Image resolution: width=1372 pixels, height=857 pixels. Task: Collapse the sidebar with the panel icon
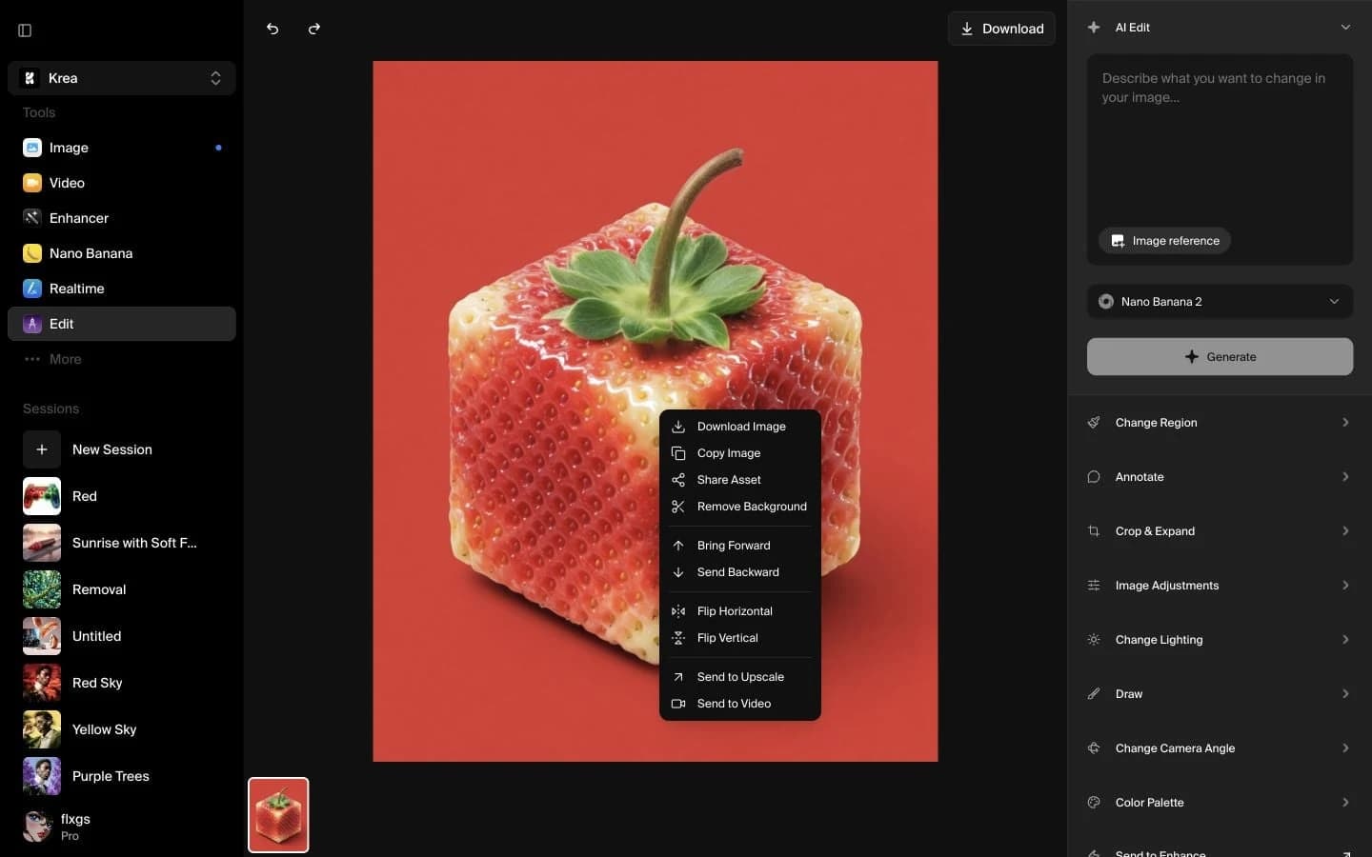[x=25, y=30]
